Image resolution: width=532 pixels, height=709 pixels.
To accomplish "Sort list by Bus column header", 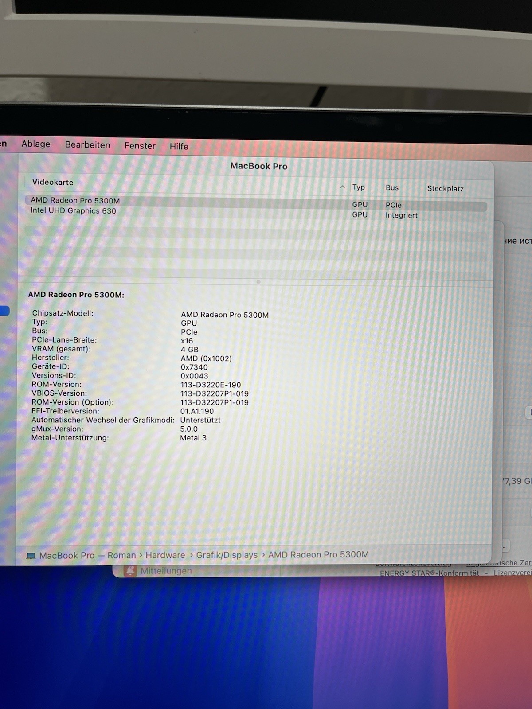I will tap(392, 187).
